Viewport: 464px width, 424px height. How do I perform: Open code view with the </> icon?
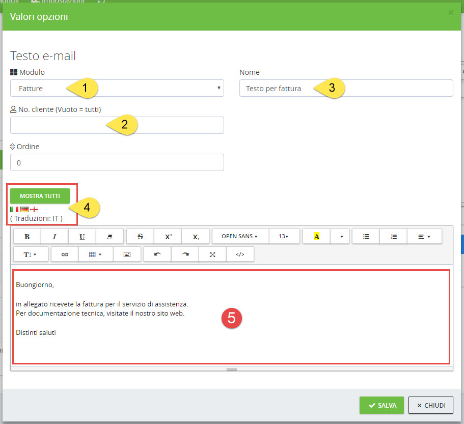tap(240, 254)
